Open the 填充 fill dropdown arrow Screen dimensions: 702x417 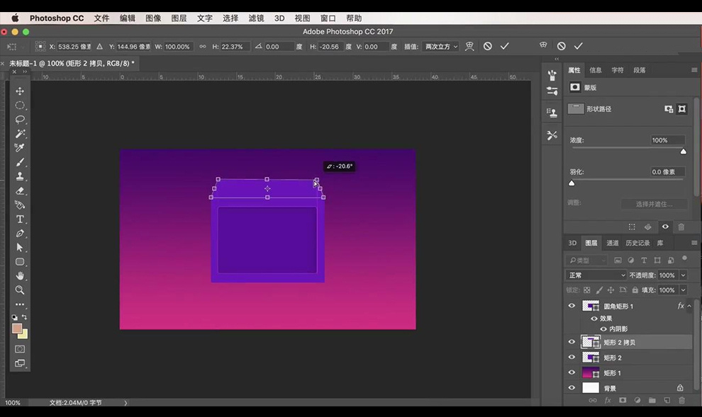[683, 290]
